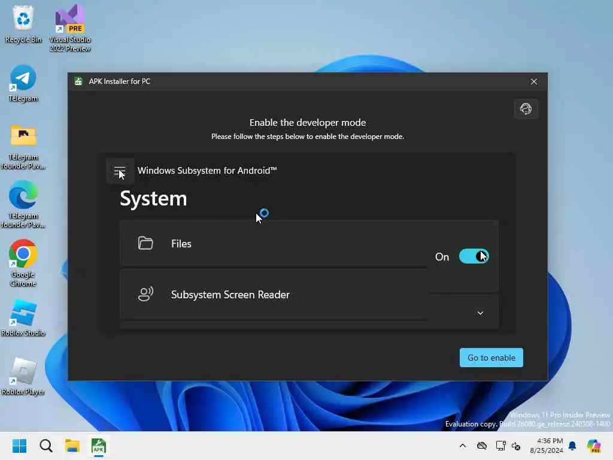Expand the Subsystem Screen Reader chevron
The width and height of the screenshot is (613, 460).
click(480, 313)
